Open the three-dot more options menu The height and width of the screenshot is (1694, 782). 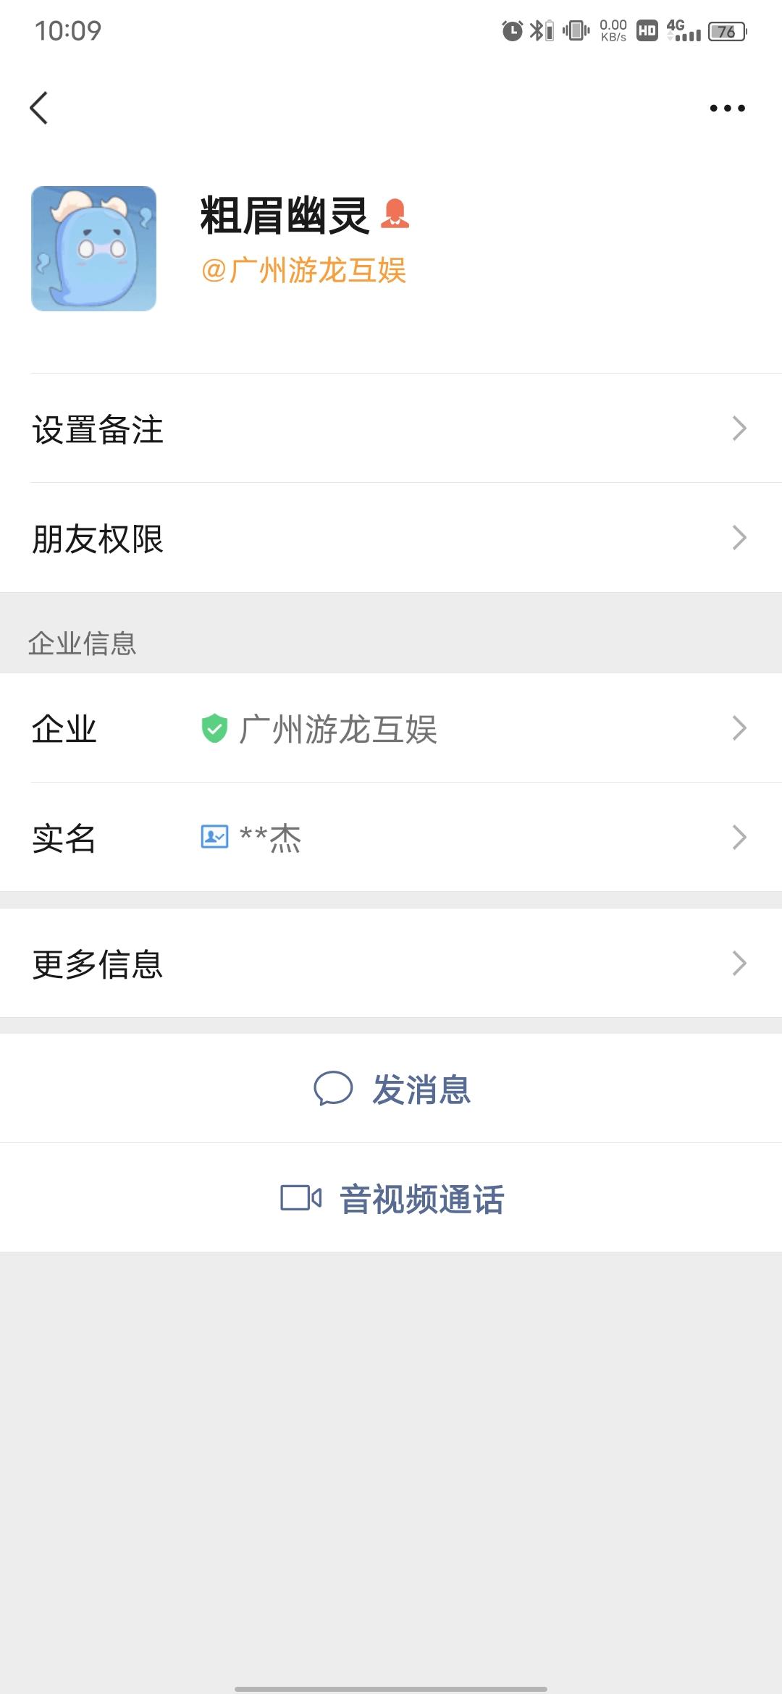pyautogui.click(x=727, y=109)
